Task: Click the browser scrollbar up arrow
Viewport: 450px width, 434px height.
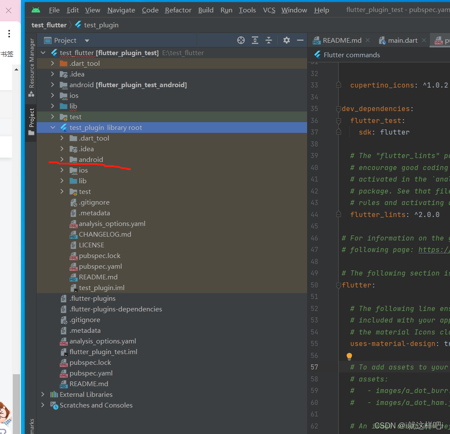Action: [16, 69]
